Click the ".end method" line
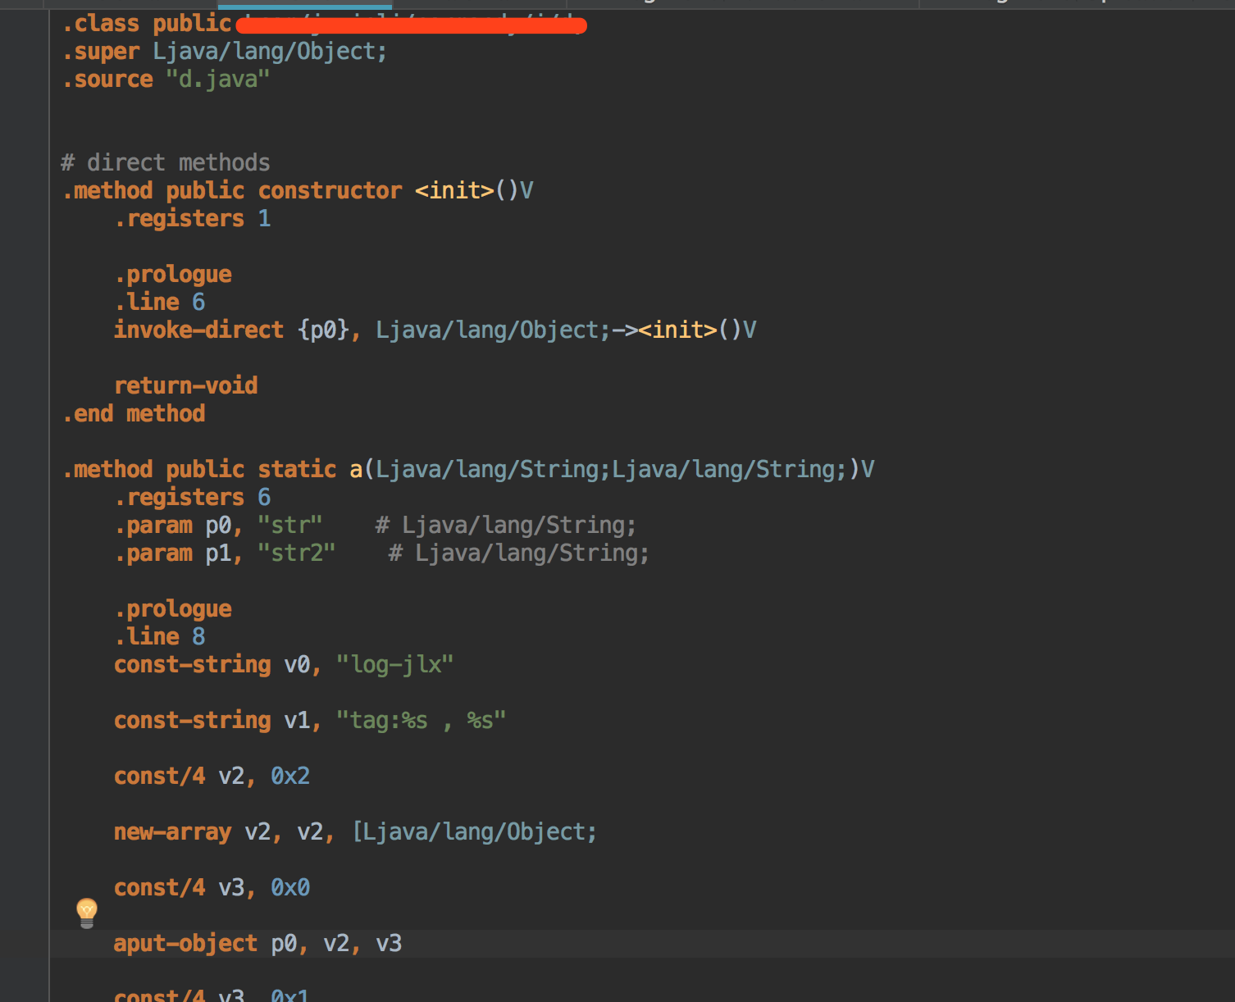Screen dimensions: 1235x1002 [134, 414]
